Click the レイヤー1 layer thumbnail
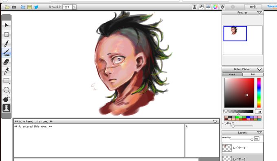The height and width of the screenshot is (161, 277). tap(227, 148)
